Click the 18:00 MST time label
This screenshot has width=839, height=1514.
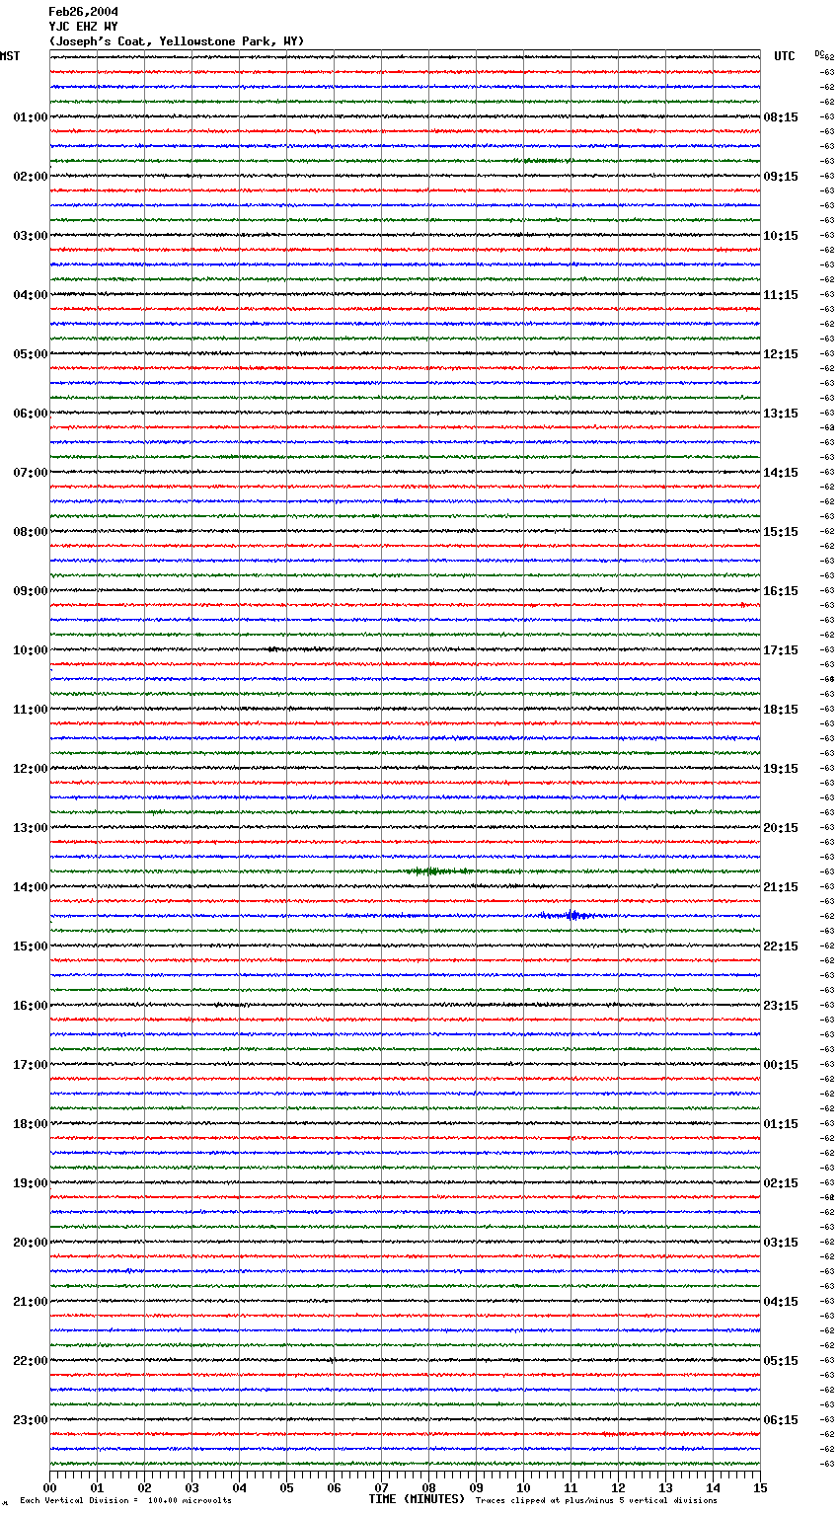point(31,1124)
